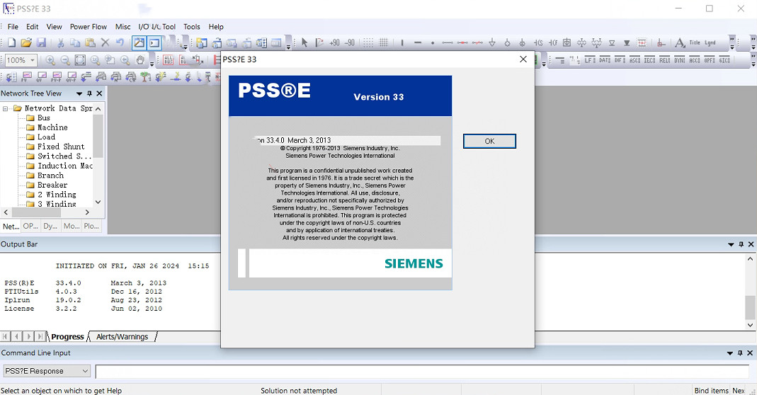The height and width of the screenshot is (395, 757).
Task: Switch to the OP... tree tab
Action: [30, 226]
